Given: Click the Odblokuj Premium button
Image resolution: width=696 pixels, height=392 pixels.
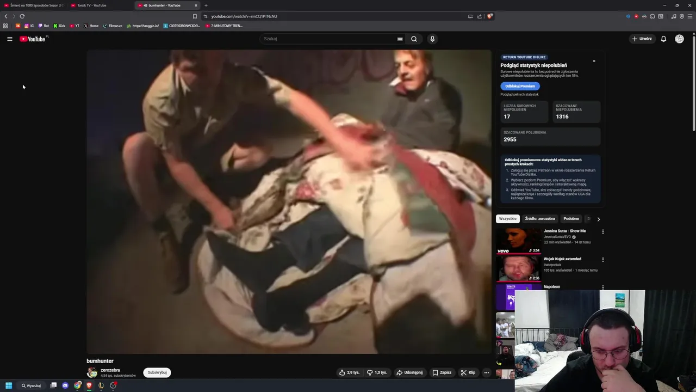Looking at the screenshot, I should point(520,86).
